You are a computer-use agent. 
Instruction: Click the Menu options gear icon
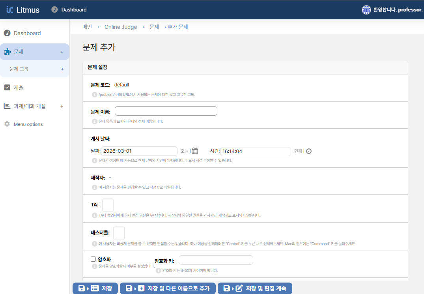tap(7, 124)
